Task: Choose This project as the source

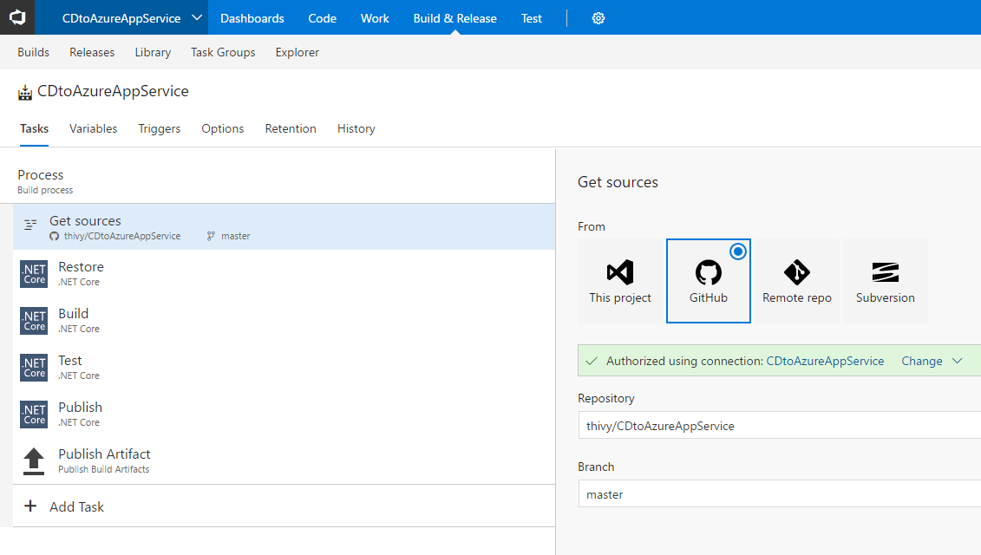Action: point(620,281)
